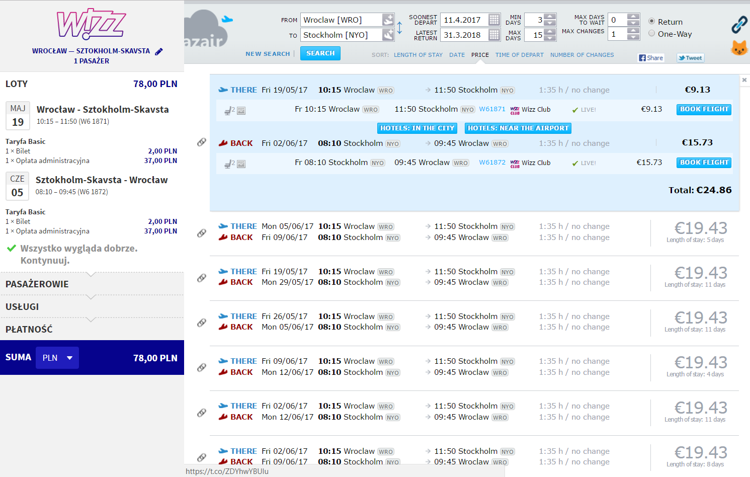Open the calendar for Latest Return
This screenshot has width=750, height=477.
coord(494,35)
